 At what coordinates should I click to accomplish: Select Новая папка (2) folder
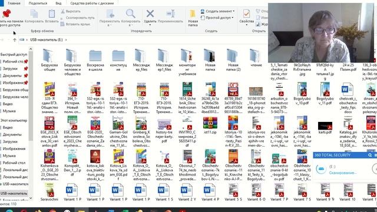tap(233, 60)
